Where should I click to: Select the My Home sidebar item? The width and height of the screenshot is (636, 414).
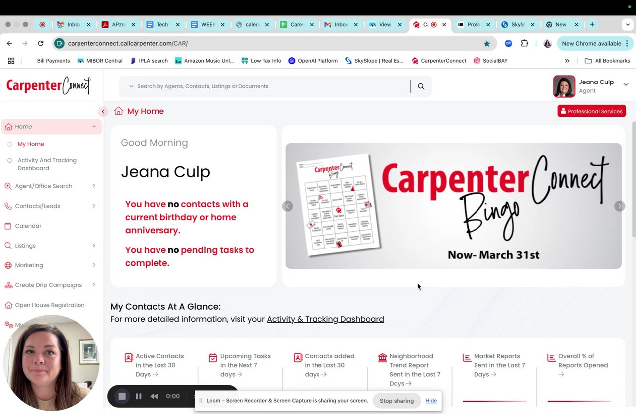pos(31,144)
